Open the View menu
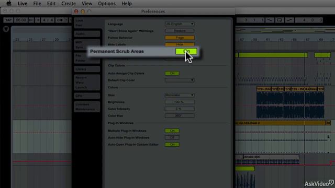Image resolution: width=335 pixels, height=188 pixels. (x=87, y=4)
